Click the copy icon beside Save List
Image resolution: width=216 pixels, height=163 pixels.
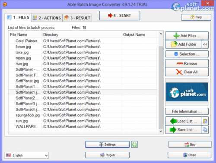pos(205,130)
